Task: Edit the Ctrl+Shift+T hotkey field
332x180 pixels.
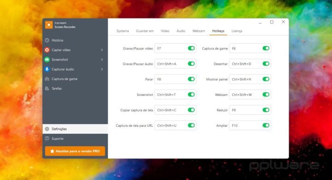Action: (x=175, y=95)
